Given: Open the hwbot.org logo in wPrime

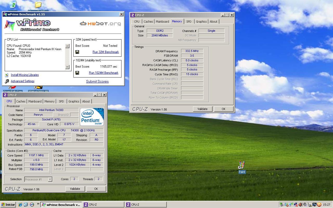Looking at the screenshot, I should (x=100, y=24).
